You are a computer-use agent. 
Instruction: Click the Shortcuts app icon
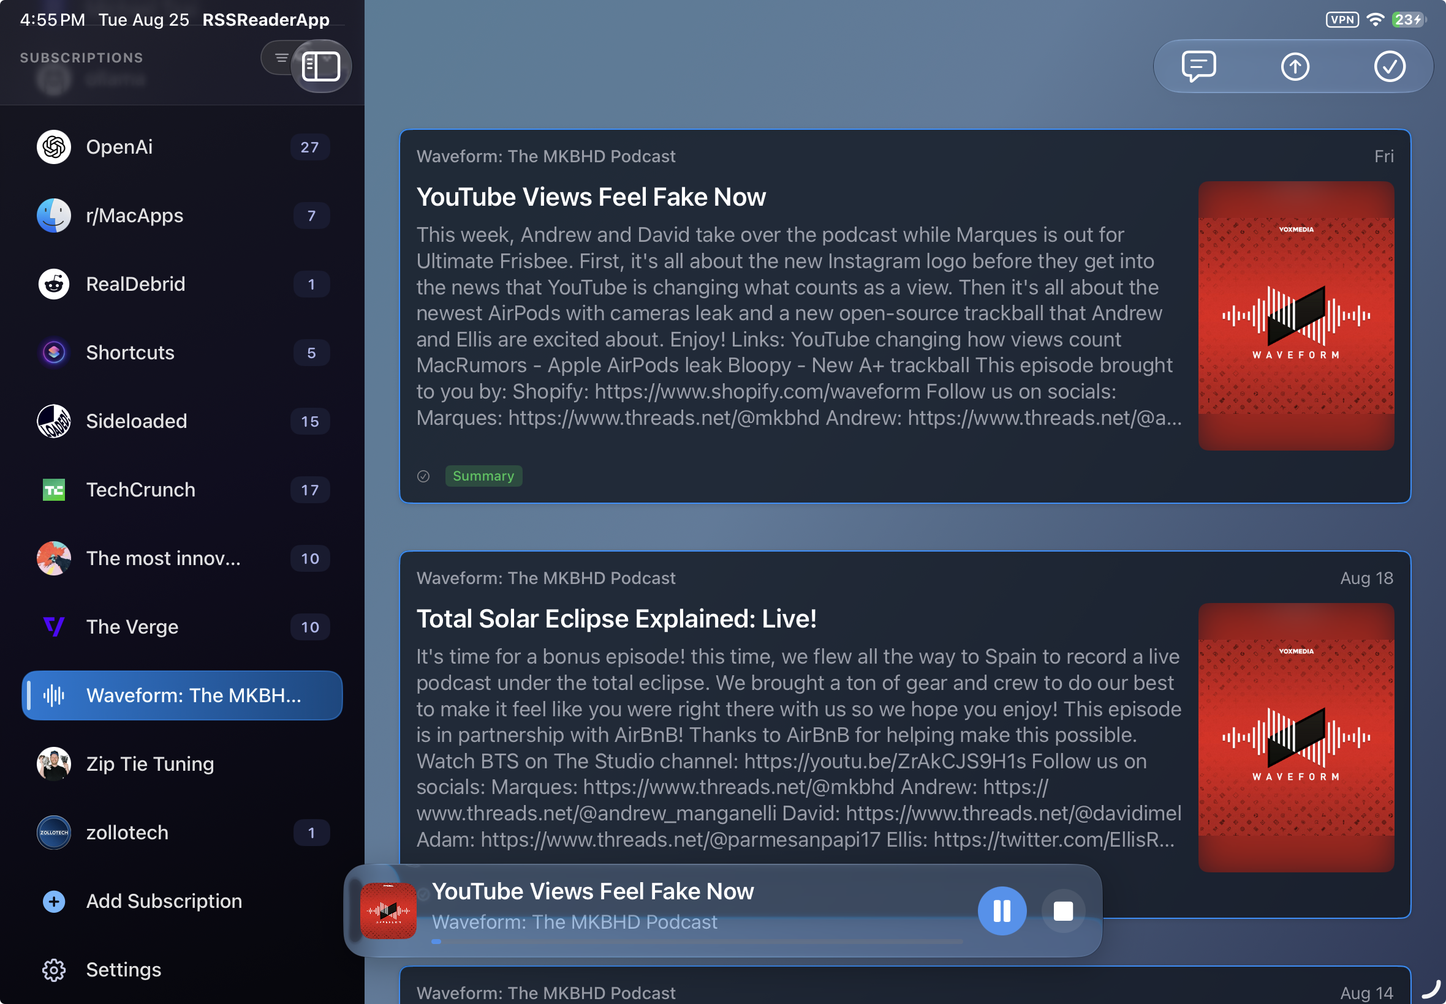[54, 353]
